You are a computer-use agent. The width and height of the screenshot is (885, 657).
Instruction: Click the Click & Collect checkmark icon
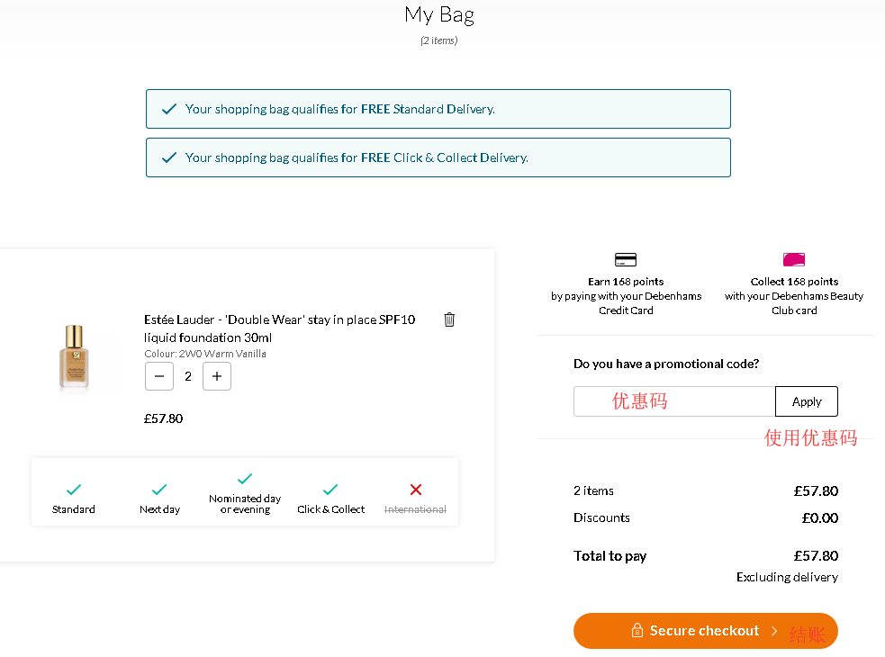[330, 490]
